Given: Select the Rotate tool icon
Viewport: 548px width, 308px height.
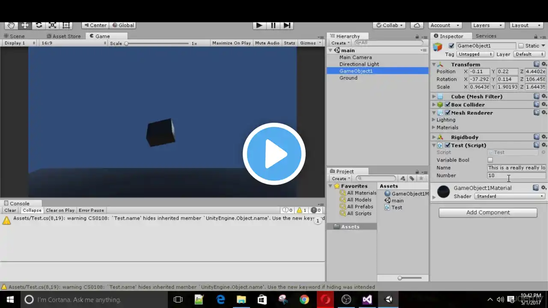Looking at the screenshot, I should point(39,25).
